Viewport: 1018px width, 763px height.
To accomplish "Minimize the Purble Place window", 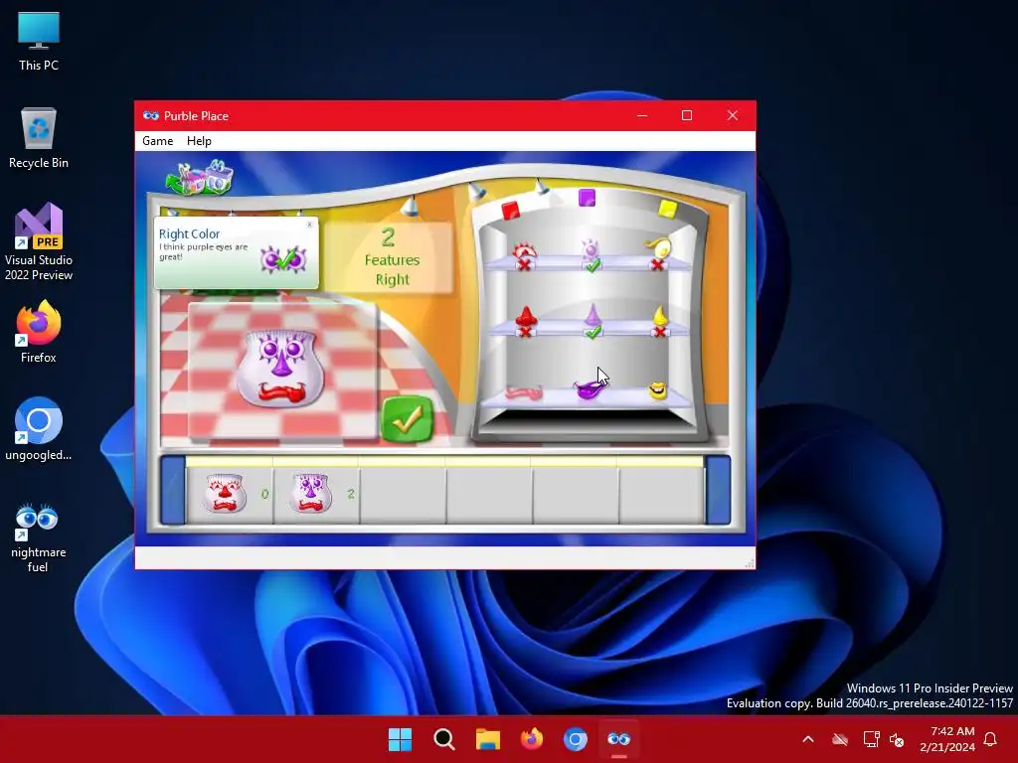I will pyautogui.click(x=642, y=115).
